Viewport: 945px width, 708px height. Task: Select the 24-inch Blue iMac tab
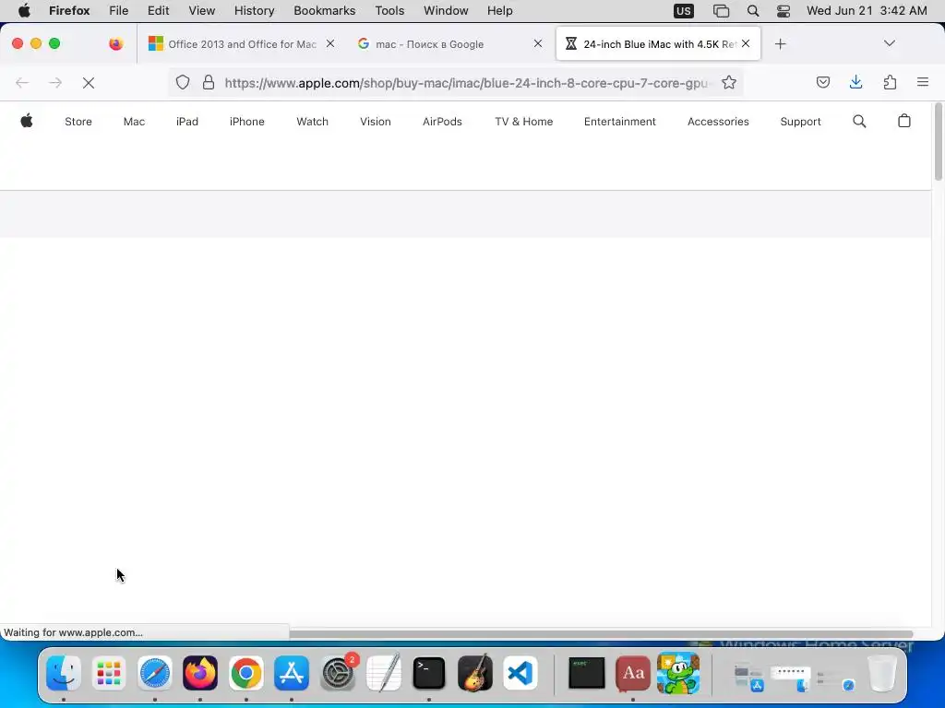pos(658,44)
